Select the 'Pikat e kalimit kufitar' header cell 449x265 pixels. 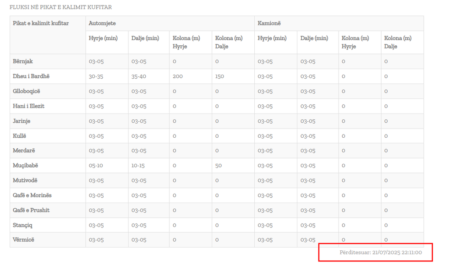[41, 23]
